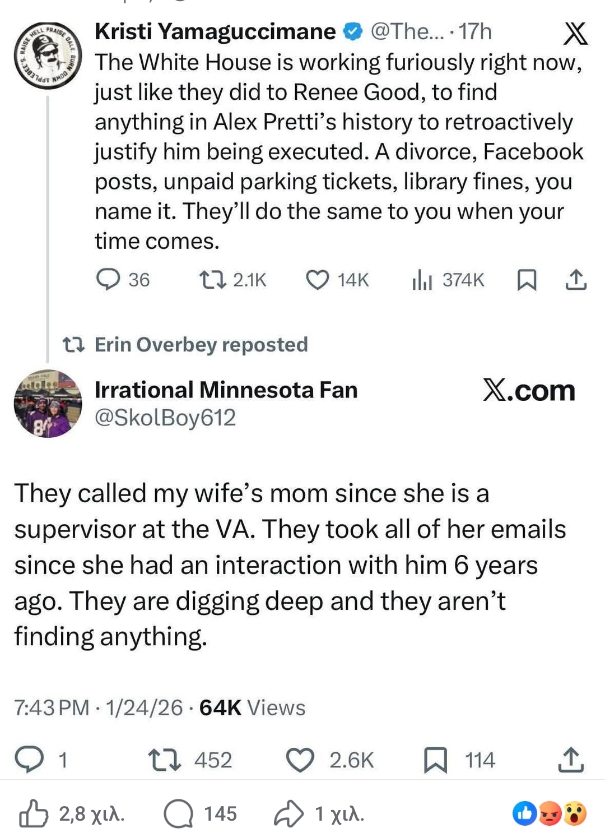Open the Facebook comments showing 145
The image size is (605, 833).
tap(178, 814)
